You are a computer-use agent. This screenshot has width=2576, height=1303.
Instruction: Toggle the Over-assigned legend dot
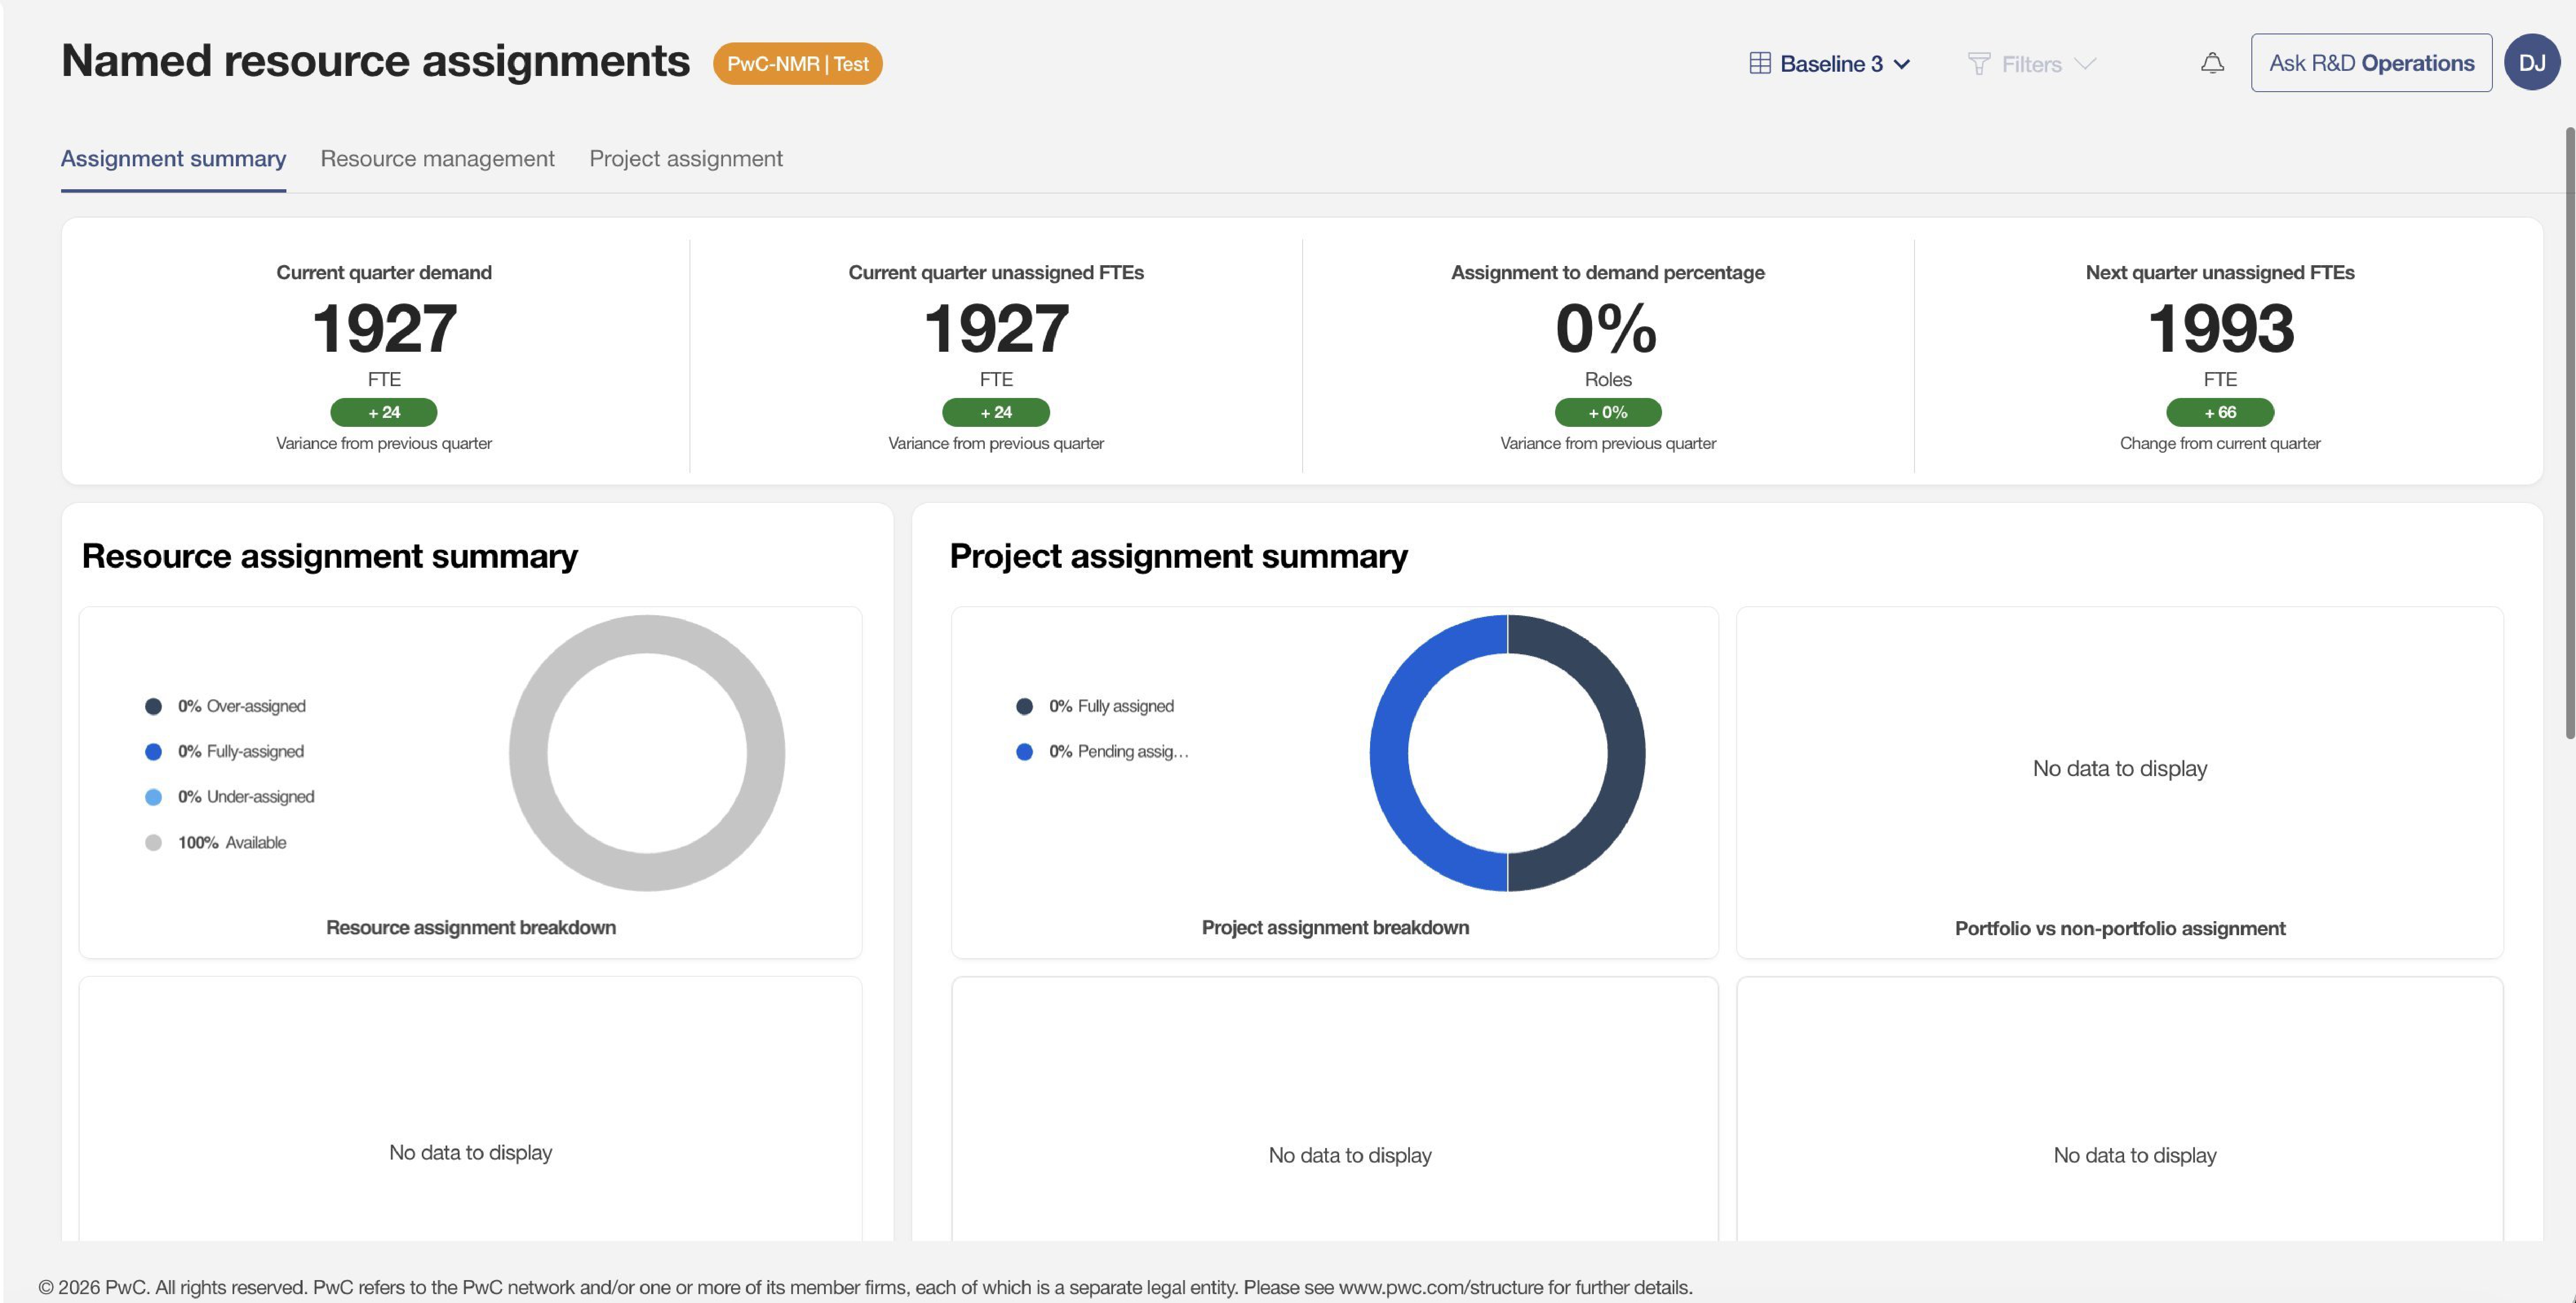click(153, 706)
